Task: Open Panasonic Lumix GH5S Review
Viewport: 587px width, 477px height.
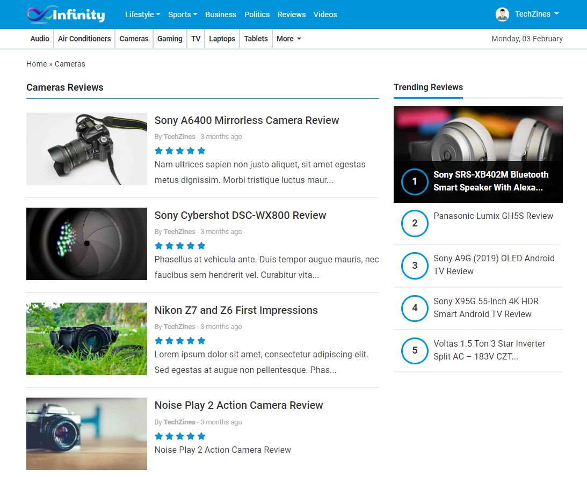Action: (493, 216)
